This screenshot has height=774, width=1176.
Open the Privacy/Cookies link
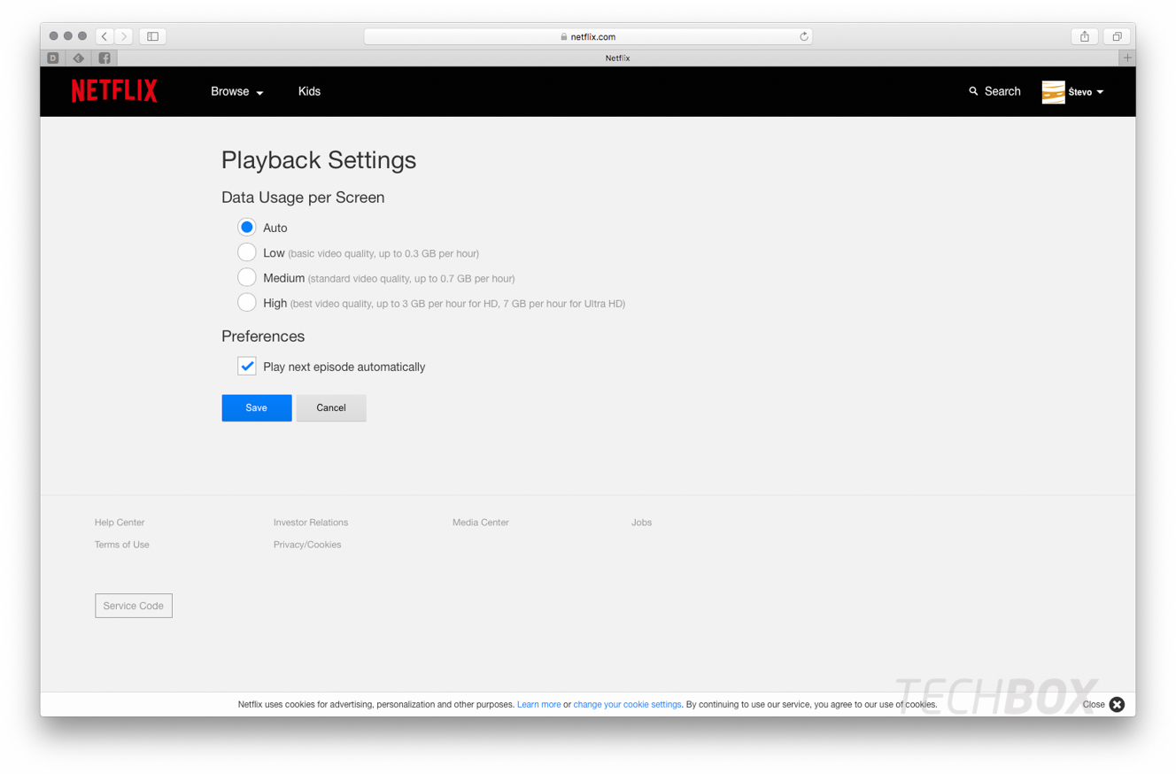(307, 545)
